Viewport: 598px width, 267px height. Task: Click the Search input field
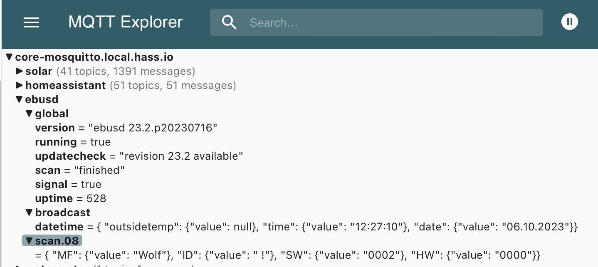391,22
